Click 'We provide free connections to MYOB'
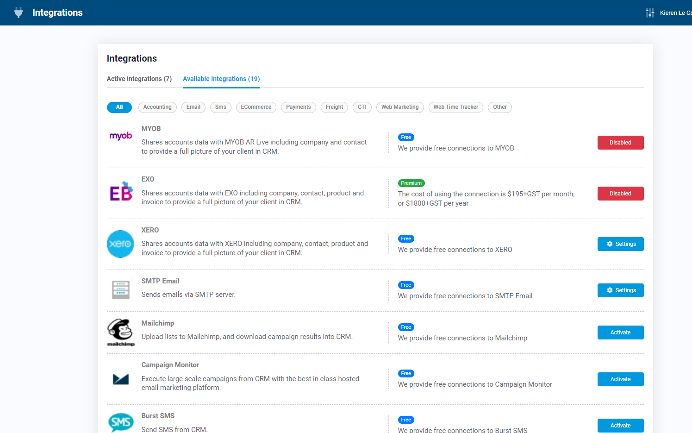This screenshot has height=433, width=692. coord(456,148)
